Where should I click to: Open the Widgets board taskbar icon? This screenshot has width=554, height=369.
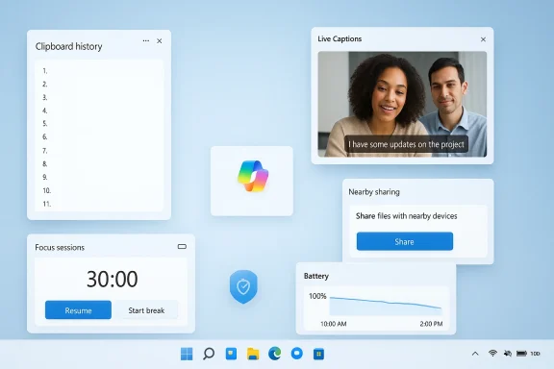(x=231, y=354)
